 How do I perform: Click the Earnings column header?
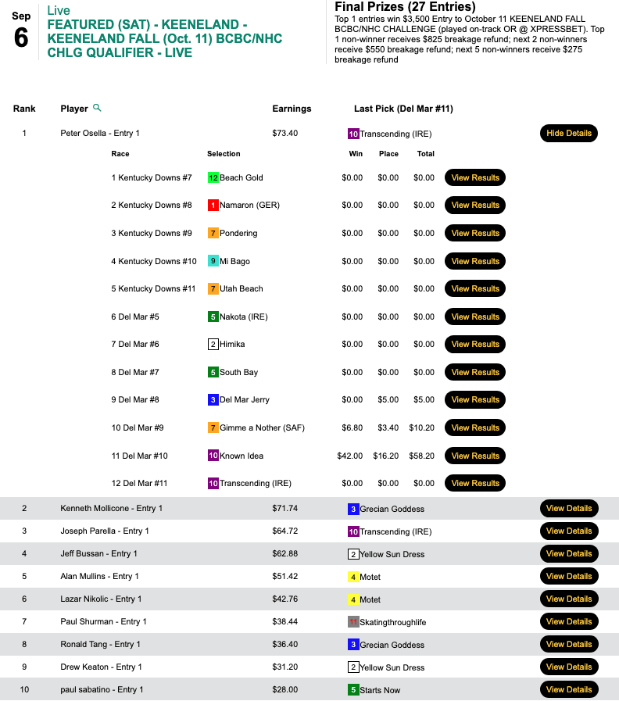pyautogui.click(x=292, y=109)
